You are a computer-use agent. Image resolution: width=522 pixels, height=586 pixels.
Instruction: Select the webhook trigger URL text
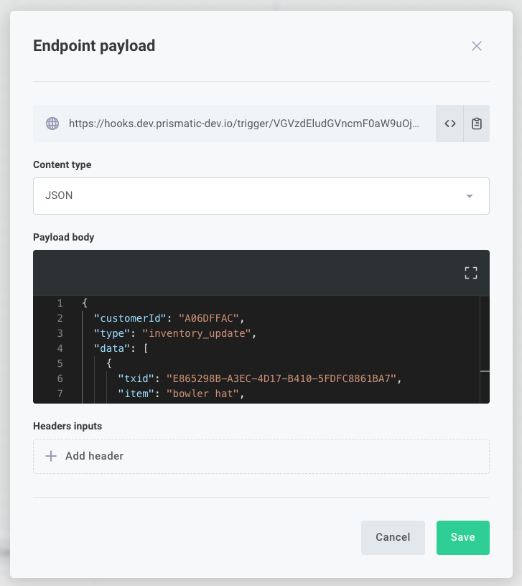pyautogui.click(x=244, y=123)
